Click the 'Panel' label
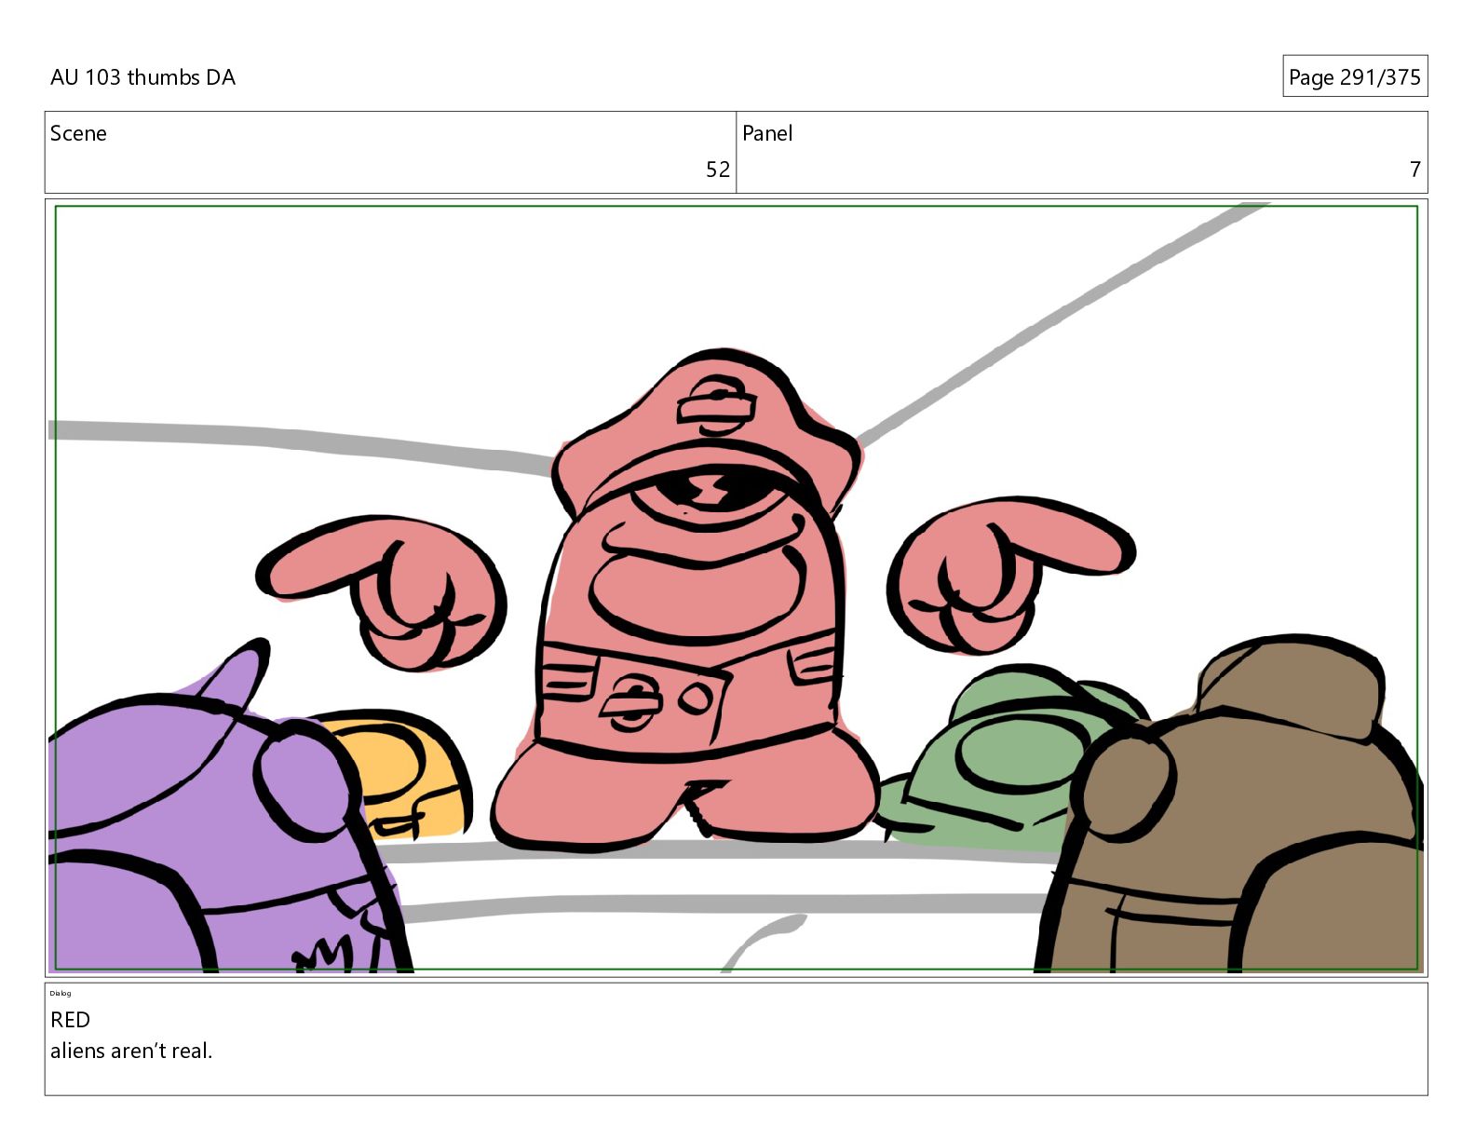This screenshot has height=1140, width=1475. [767, 133]
